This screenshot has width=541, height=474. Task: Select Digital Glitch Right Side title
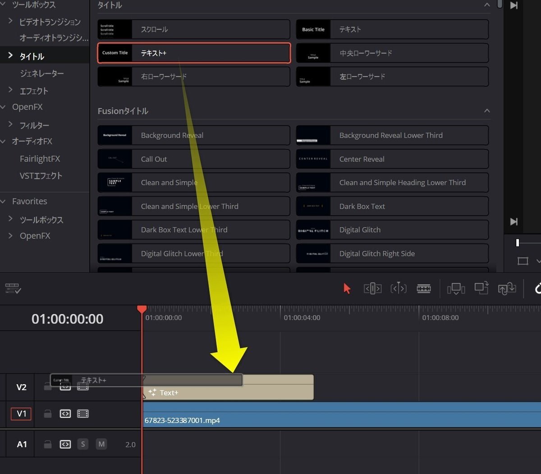click(x=392, y=253)
